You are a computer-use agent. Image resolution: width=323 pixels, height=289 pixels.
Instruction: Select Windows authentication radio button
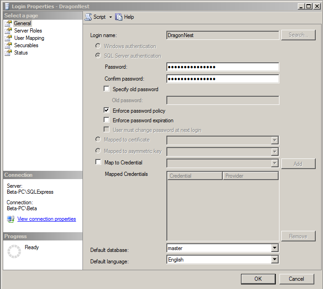coord(98,46)
